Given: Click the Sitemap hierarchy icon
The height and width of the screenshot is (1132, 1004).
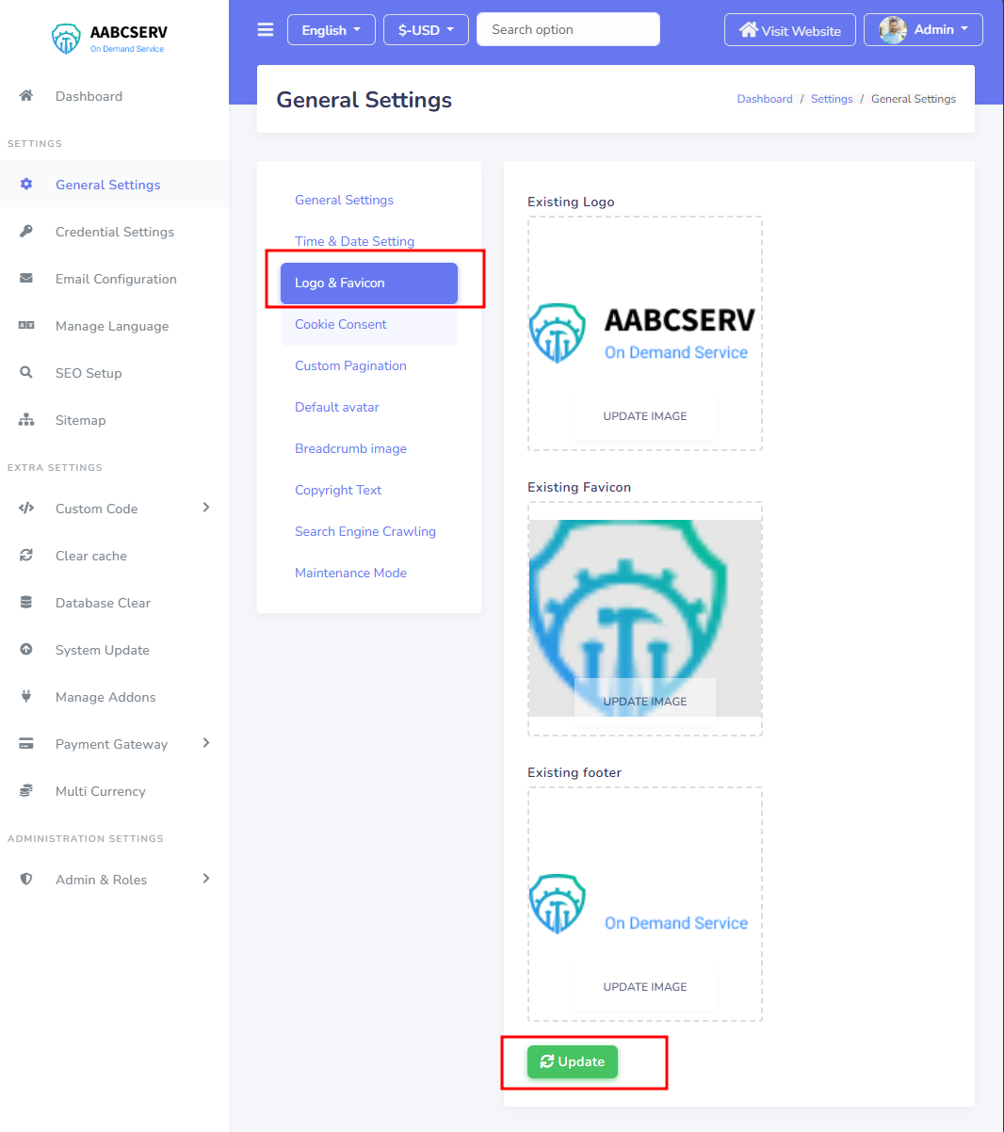Looking at the screenshot, I should [26, 419].
